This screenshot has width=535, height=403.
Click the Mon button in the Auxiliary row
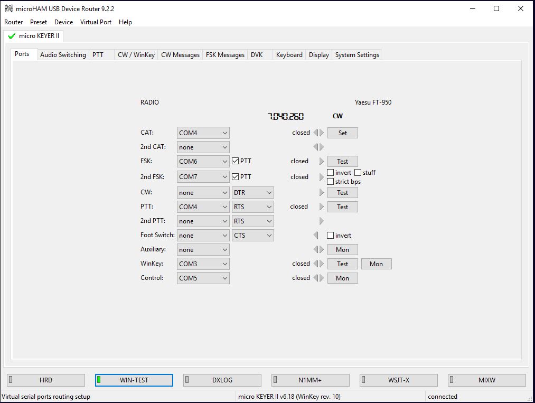point(343,250)
